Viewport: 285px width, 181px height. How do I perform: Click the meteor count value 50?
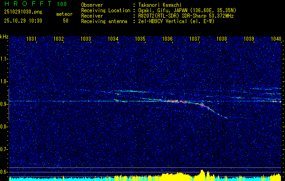pyautogui.click(x=66, y=21)
